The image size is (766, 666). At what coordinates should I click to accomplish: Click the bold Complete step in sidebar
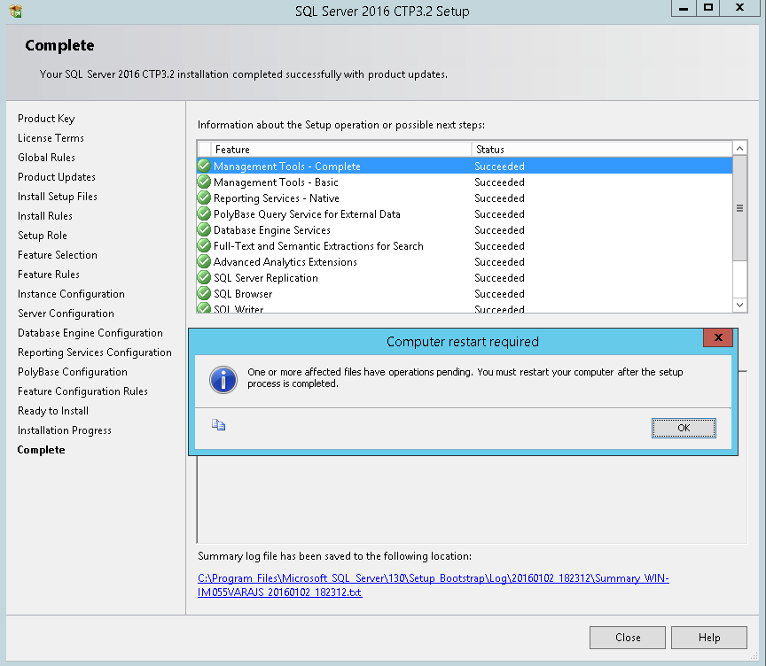coord(41,450)
